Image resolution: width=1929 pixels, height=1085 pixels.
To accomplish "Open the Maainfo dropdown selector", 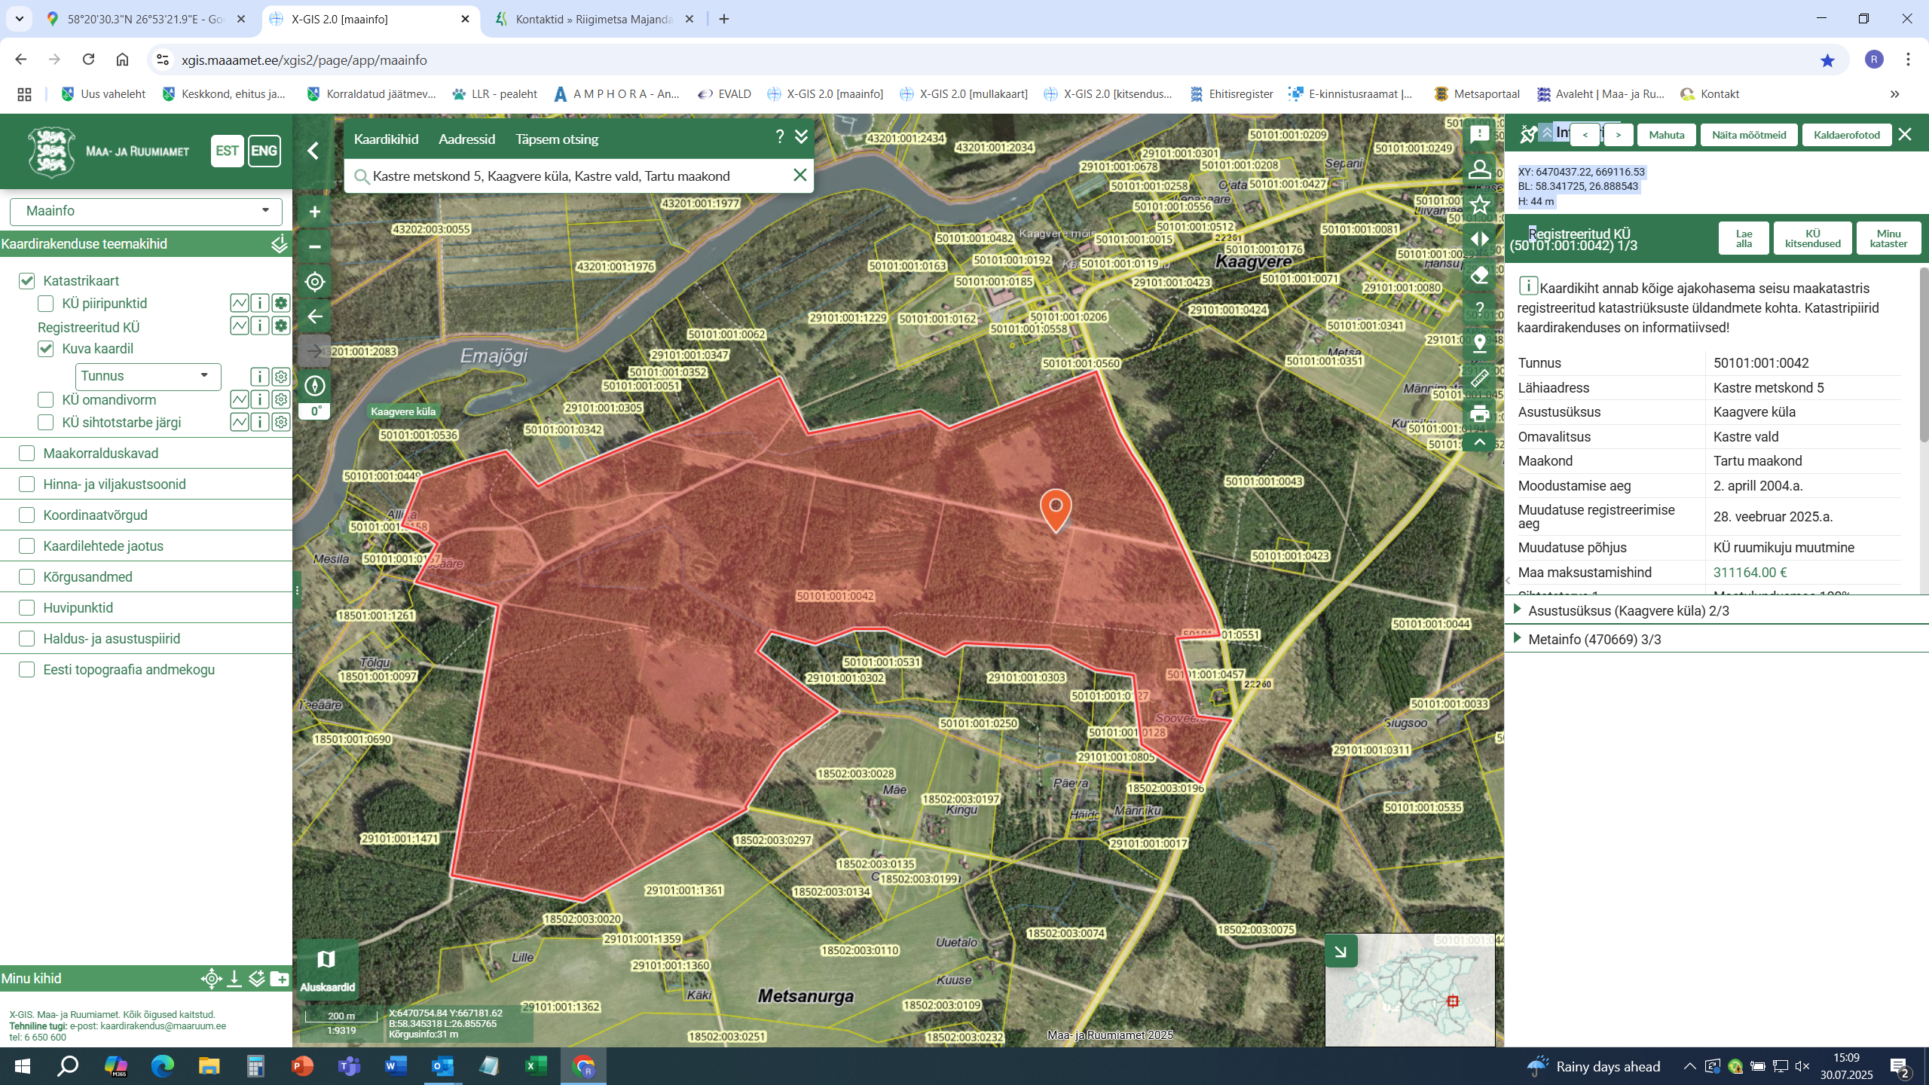I will click(146, 211).
